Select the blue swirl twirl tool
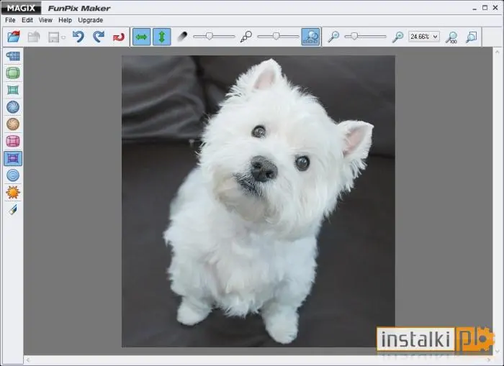The height and width of the screenshot is (366, 504). point(13,107)
